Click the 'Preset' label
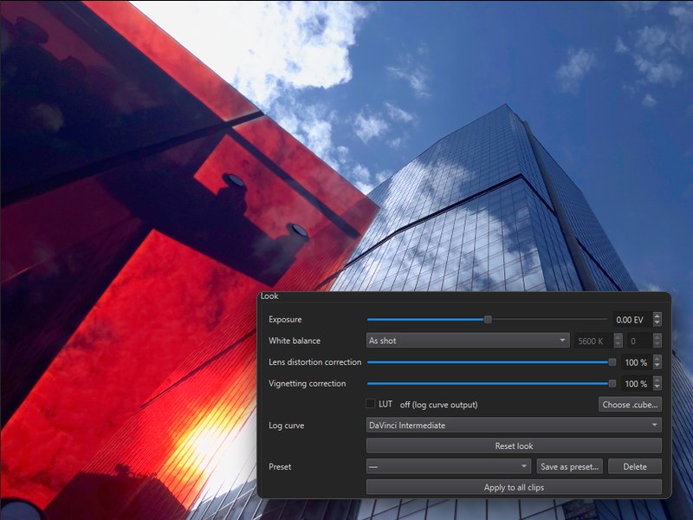Image resolution: width=693 pixels, height=520 pixels. coord(280,466)
